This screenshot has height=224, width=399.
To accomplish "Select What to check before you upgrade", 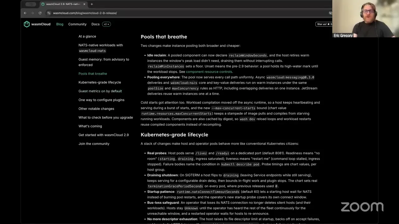I will click(x=106, y=117).
